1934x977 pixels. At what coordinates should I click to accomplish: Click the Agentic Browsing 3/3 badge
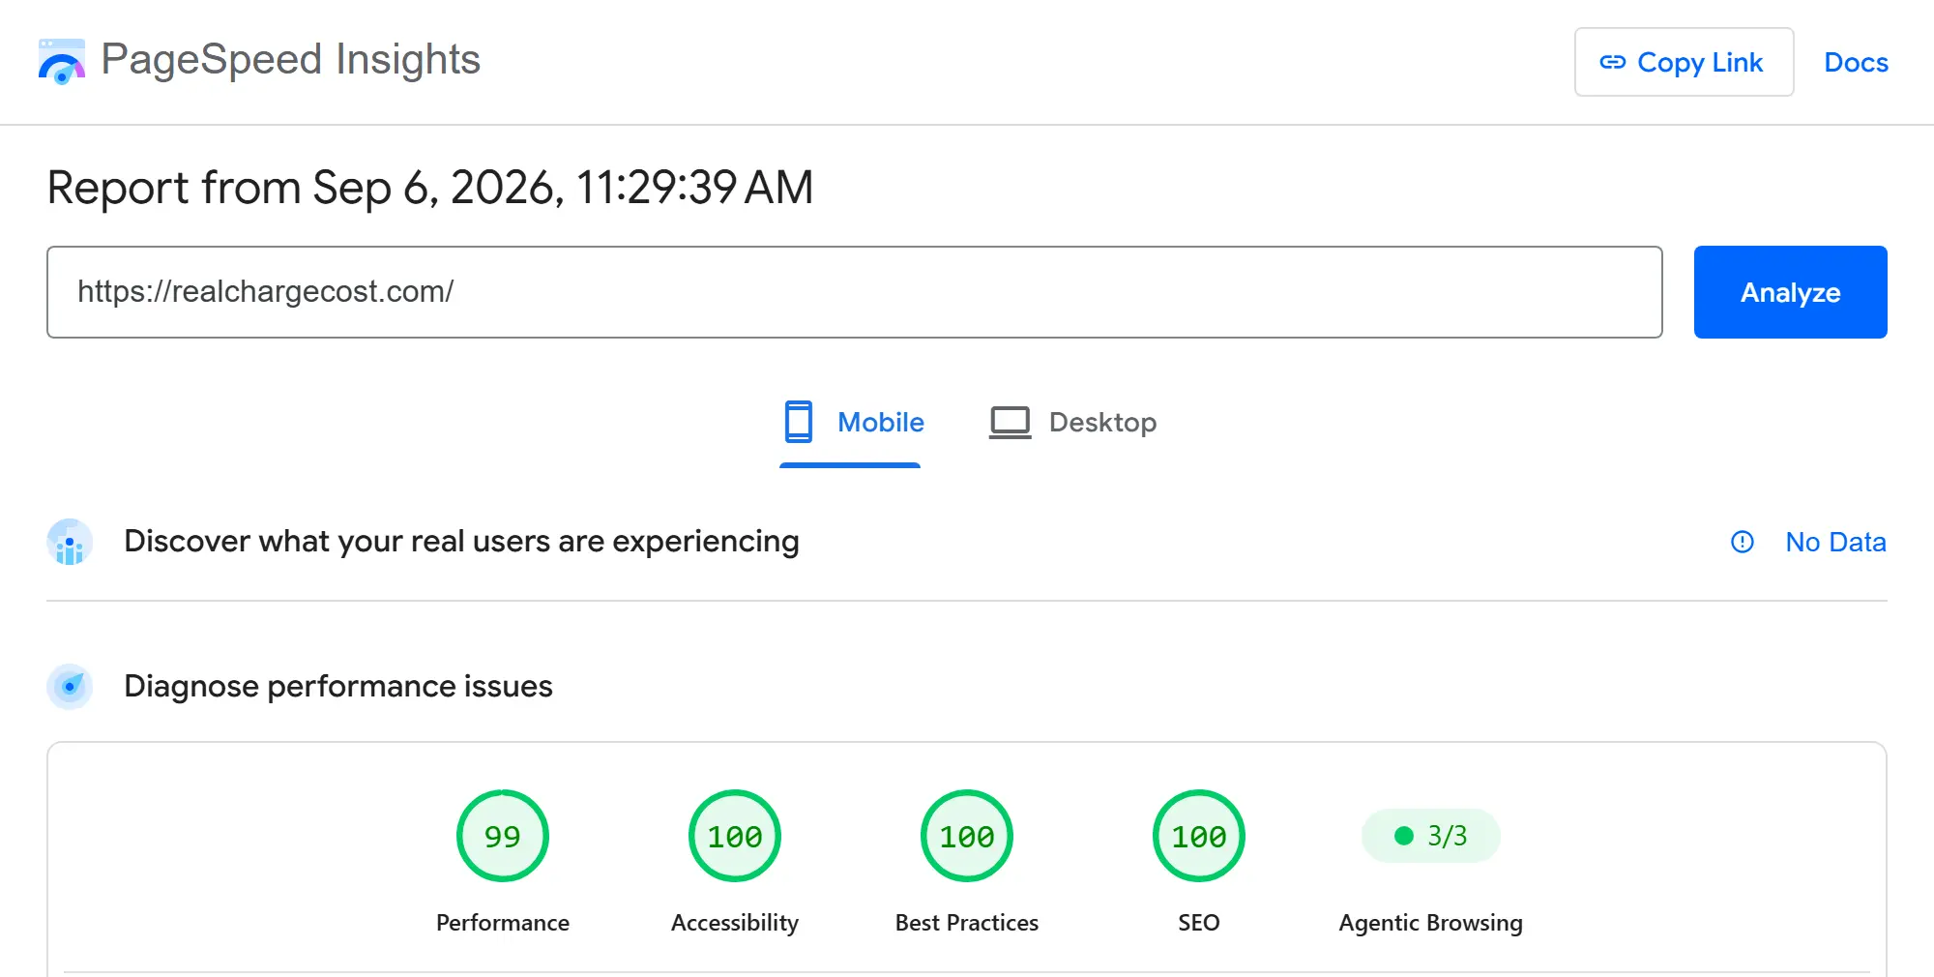coord(1431,836)
